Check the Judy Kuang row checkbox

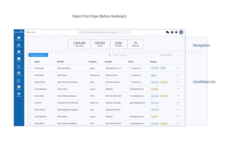30,68
